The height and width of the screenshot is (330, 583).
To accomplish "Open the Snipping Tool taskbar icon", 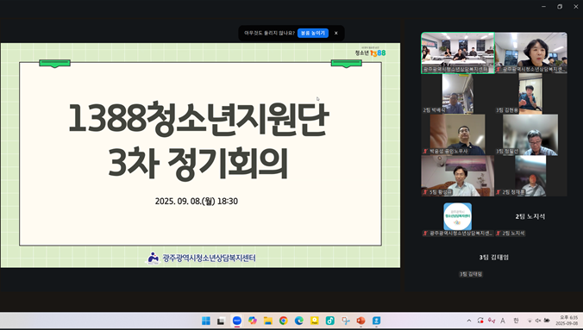I will point(346,321).
